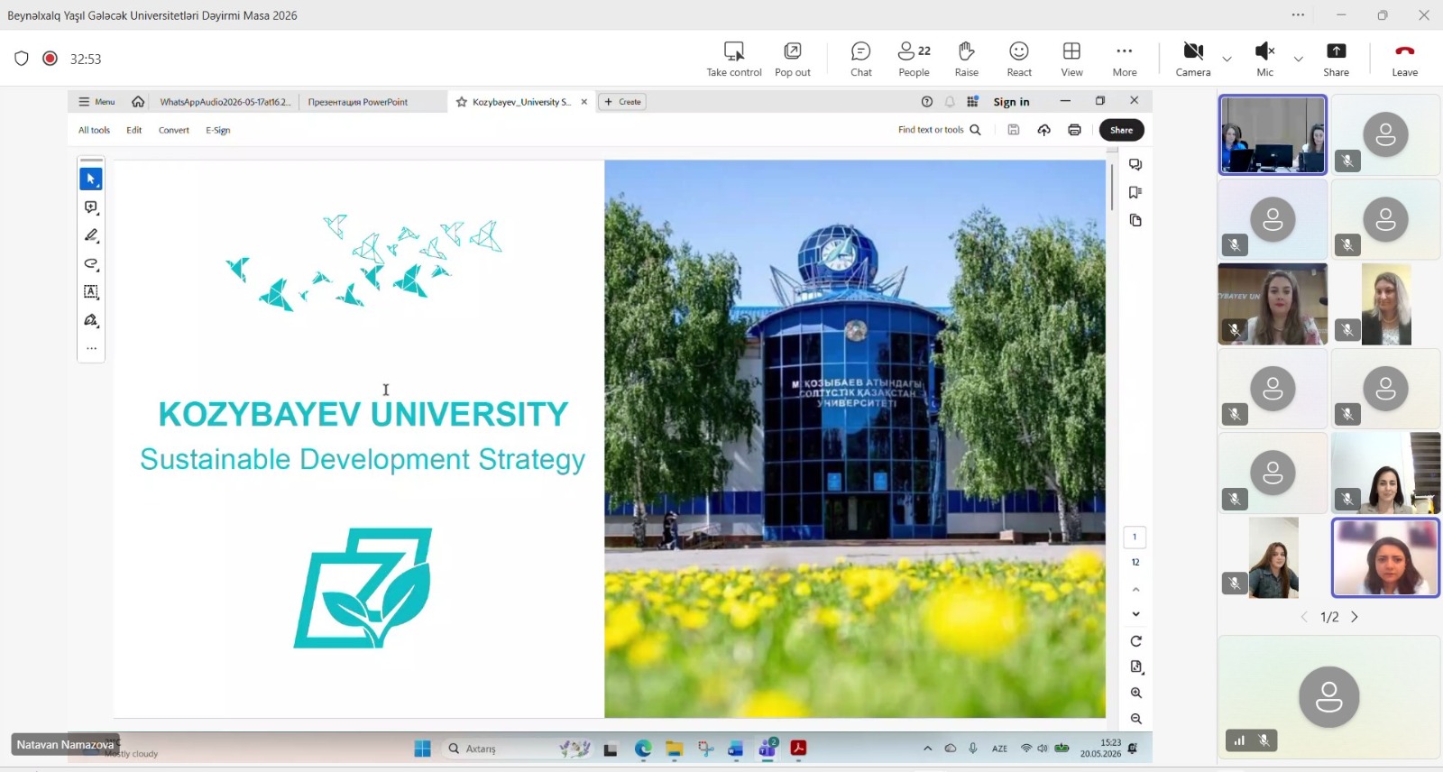Zoom in on the PDF page
This screenshot has width=1443, height=772.
(1135, 693)
